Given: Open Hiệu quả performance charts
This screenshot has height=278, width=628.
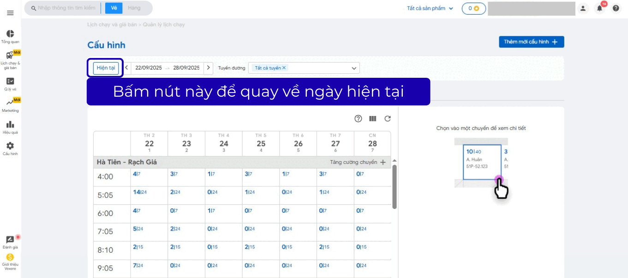Looking at the screenshot, I should [10, 127].
